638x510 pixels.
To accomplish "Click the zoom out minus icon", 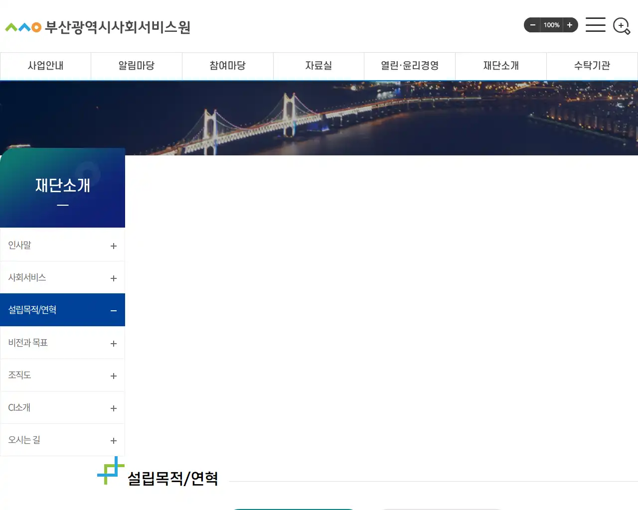I will (x=532, y=25).
